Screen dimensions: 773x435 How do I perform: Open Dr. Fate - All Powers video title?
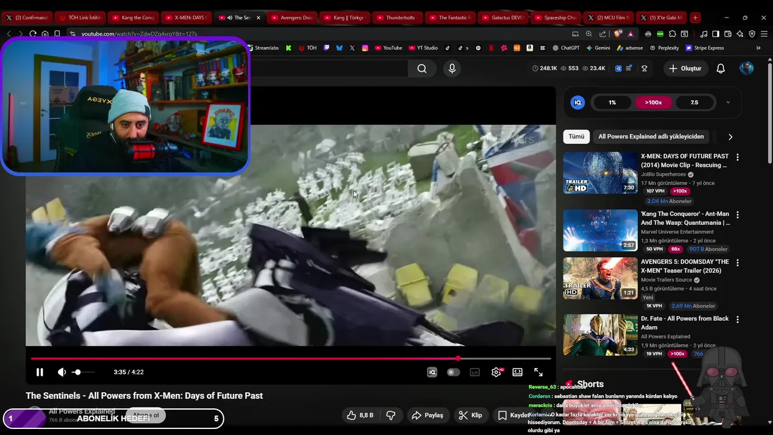coord(685,323)
